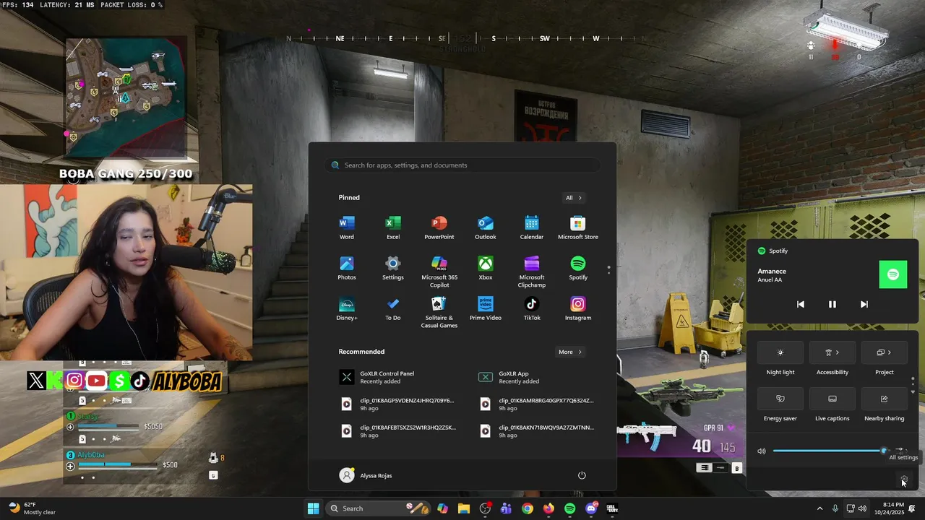Toggle Nearby sharing quick setting
This screenshot has height=520, width=925.
[x=885, y=399]
